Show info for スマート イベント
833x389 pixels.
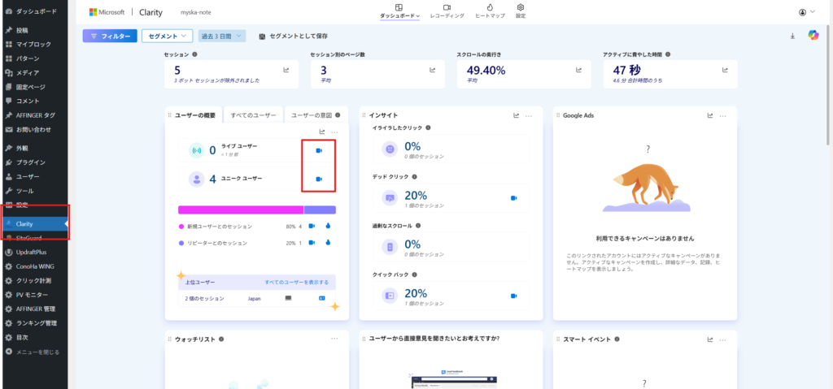click(617, 339)
